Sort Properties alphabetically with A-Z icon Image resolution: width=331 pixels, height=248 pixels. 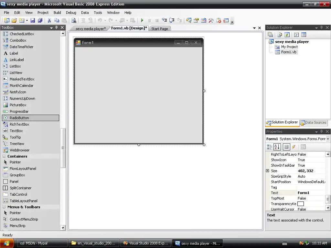click(x=277, y=147)
